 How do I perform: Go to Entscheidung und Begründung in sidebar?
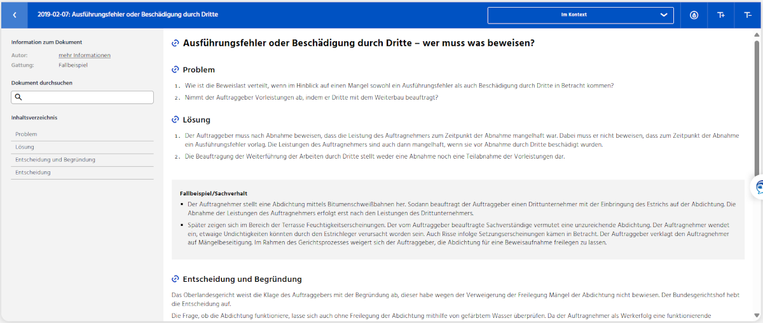(55, 160)
